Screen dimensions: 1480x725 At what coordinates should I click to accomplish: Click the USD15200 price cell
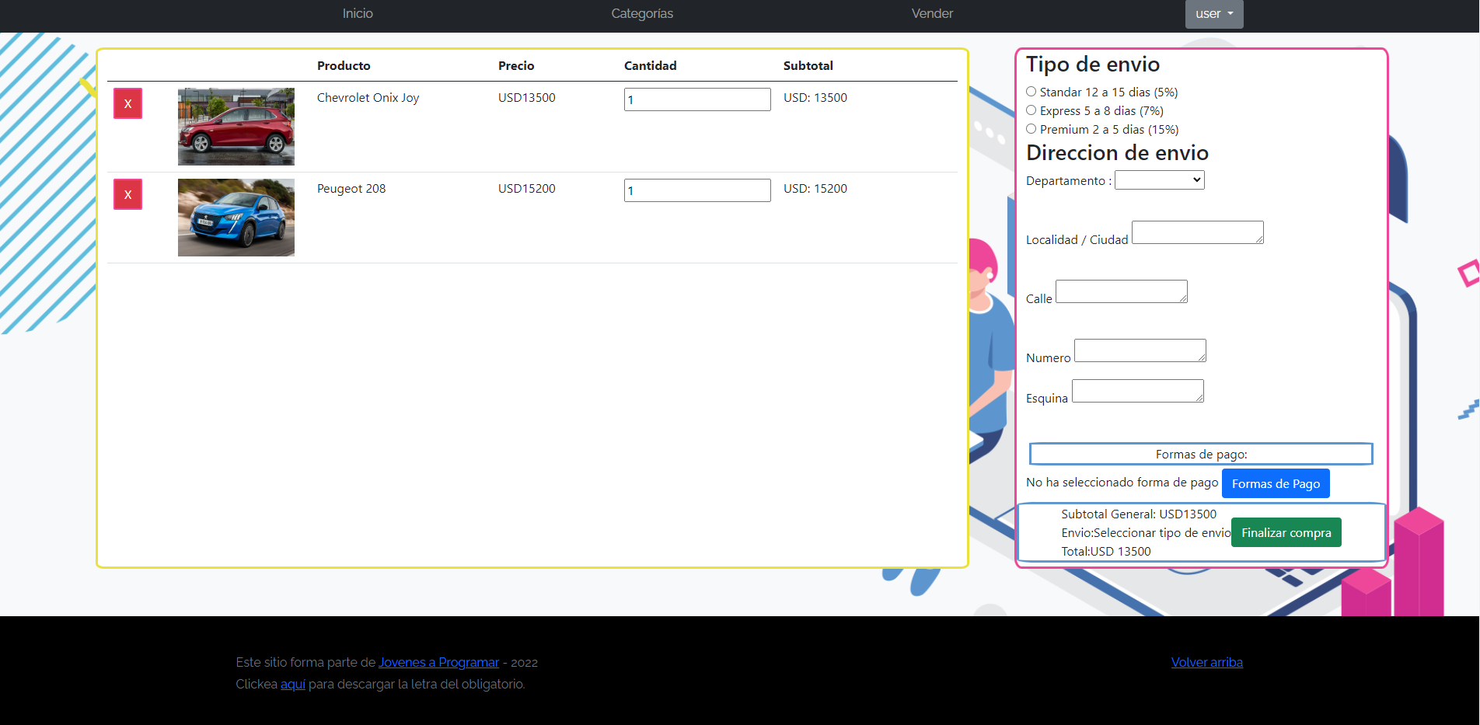[527, 188]
